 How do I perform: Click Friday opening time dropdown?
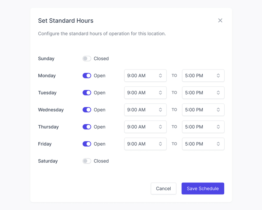tap(145, 144)
